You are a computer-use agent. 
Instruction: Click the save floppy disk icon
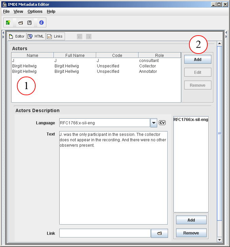pos(29,23)
